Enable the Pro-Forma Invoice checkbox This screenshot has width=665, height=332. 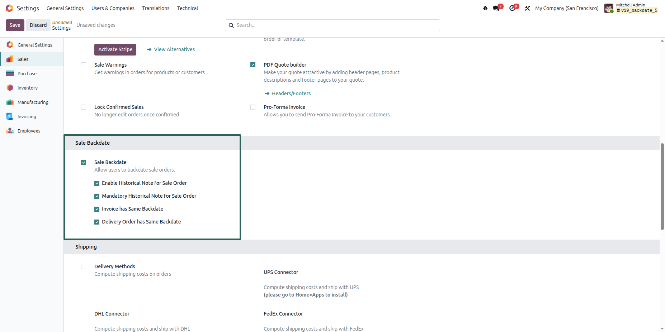[253, 107]
